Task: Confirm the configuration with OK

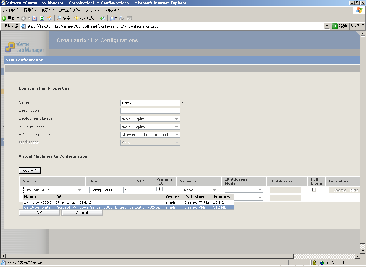Action: pyautogui.click(x=39, y=213)
